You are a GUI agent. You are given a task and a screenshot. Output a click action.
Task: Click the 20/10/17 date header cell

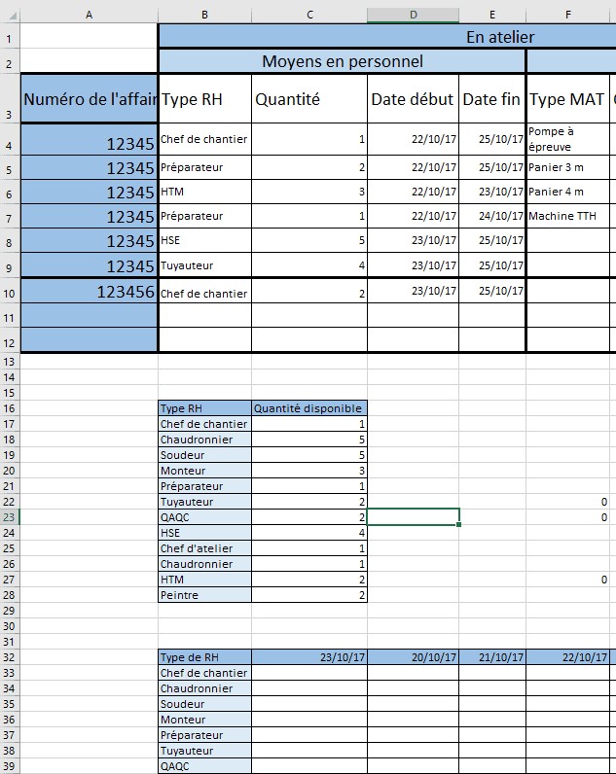[413, 657]
